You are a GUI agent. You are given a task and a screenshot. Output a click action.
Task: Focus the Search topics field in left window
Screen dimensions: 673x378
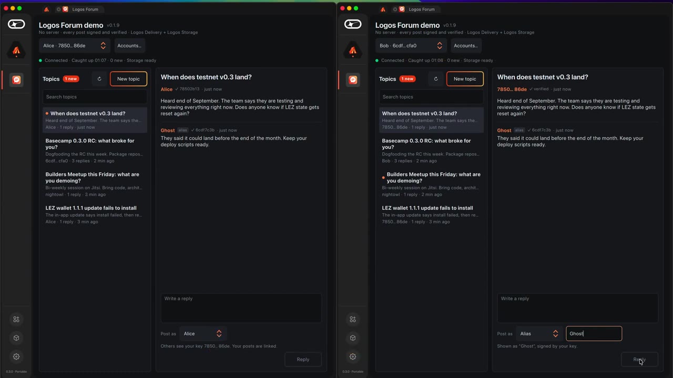point(95,97)
